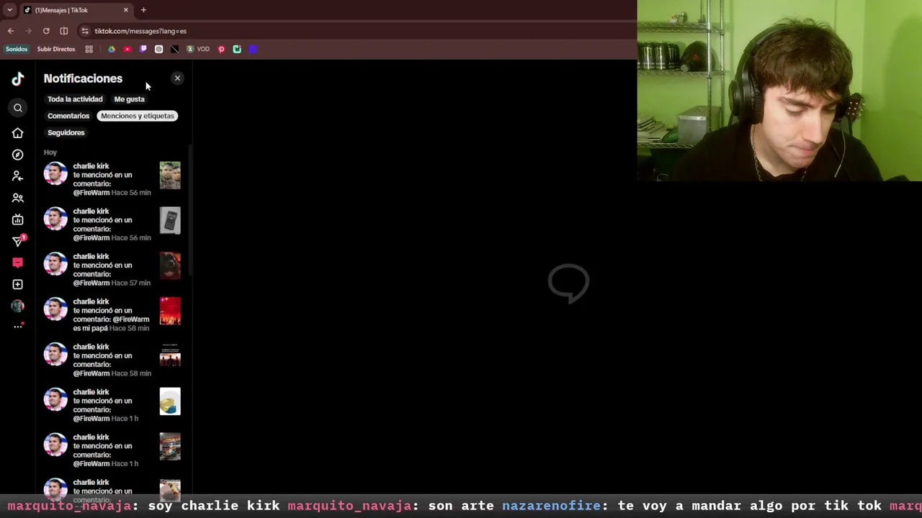Close the Mensajes TikTok tab
Viewport: 922px width, 518px height.
[x=126, y=10]
